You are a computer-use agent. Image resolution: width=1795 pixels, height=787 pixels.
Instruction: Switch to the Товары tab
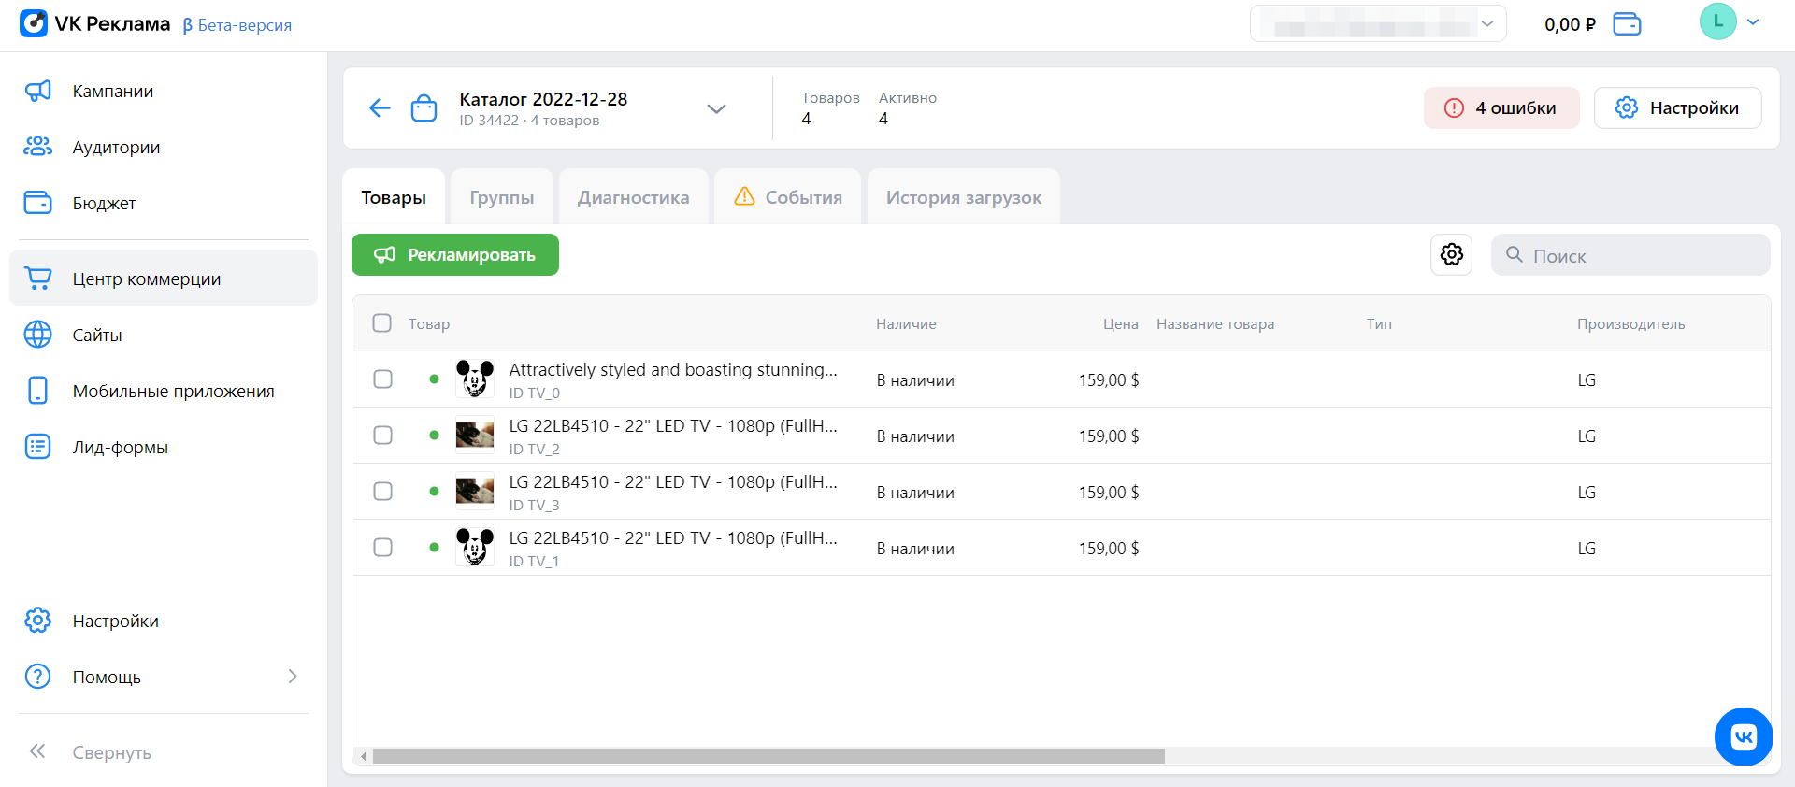tap(394, 197)
